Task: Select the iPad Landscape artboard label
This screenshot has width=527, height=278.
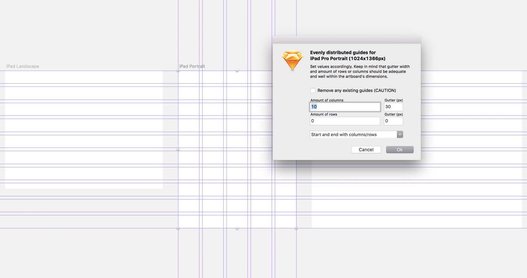Action: coord(22,66)
